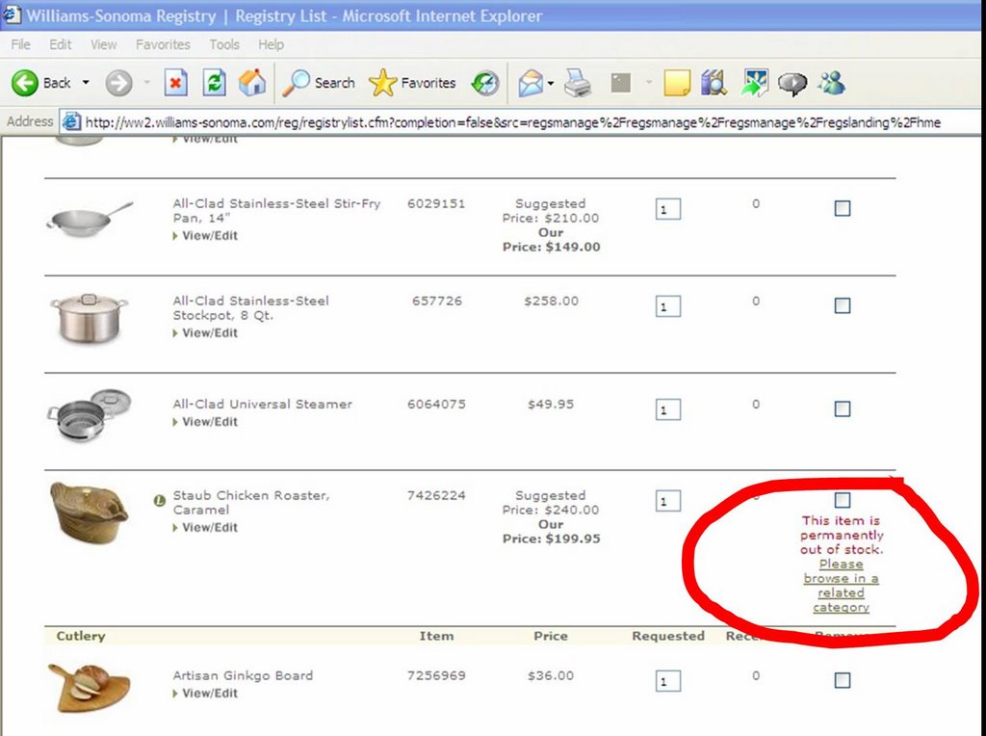
Task: Open the Tools menu
Action: 224,44
